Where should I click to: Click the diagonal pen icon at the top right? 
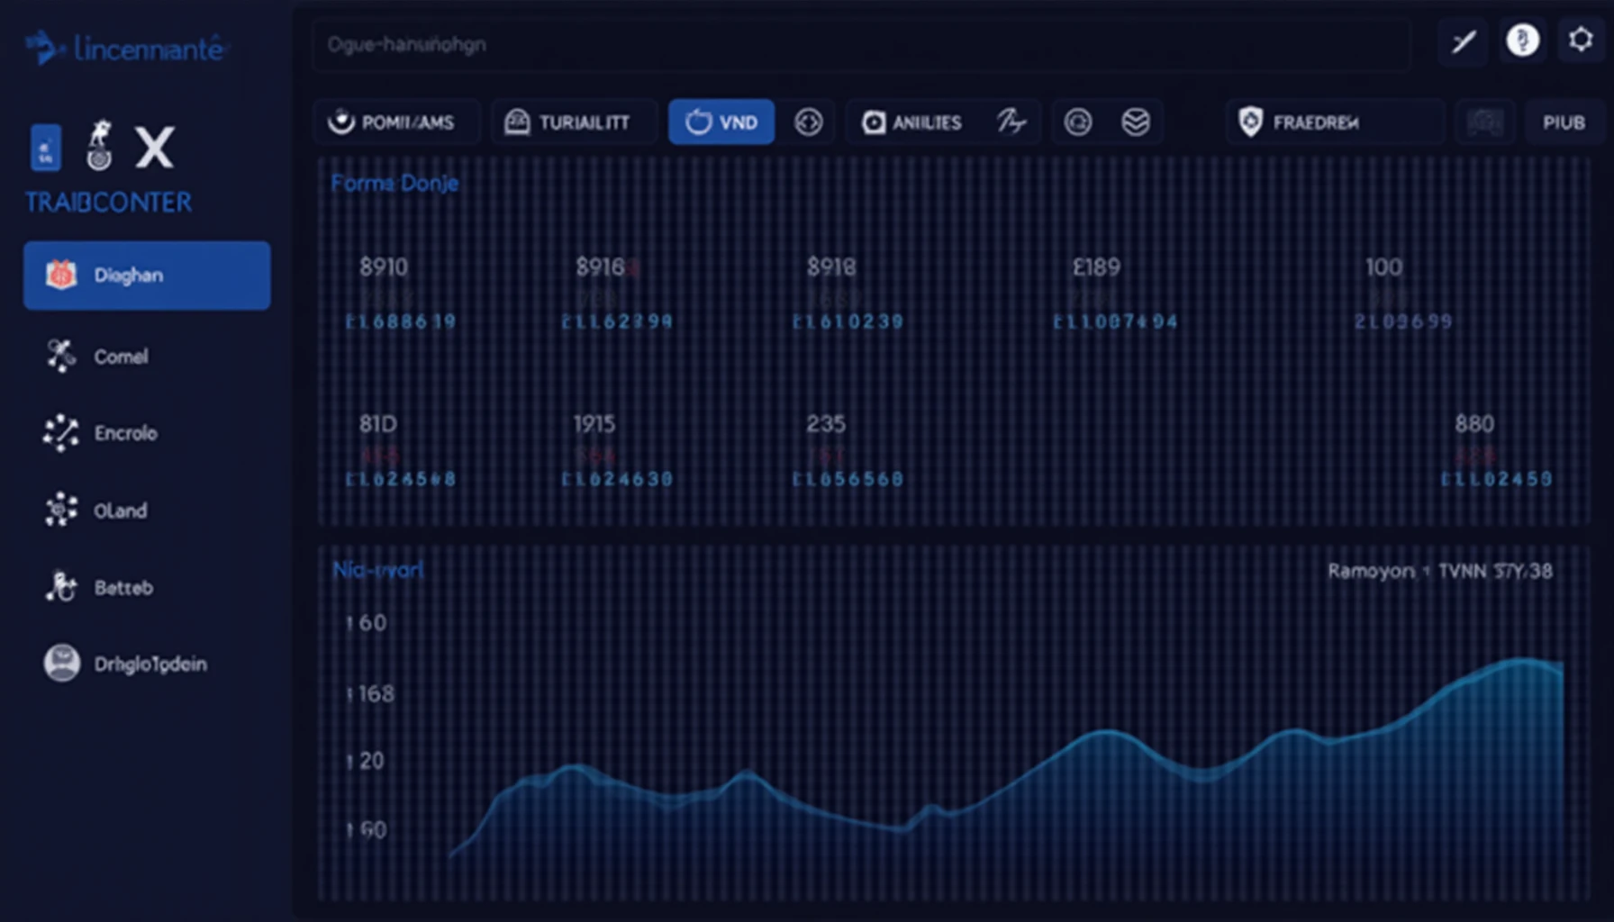pos(1464,41)
